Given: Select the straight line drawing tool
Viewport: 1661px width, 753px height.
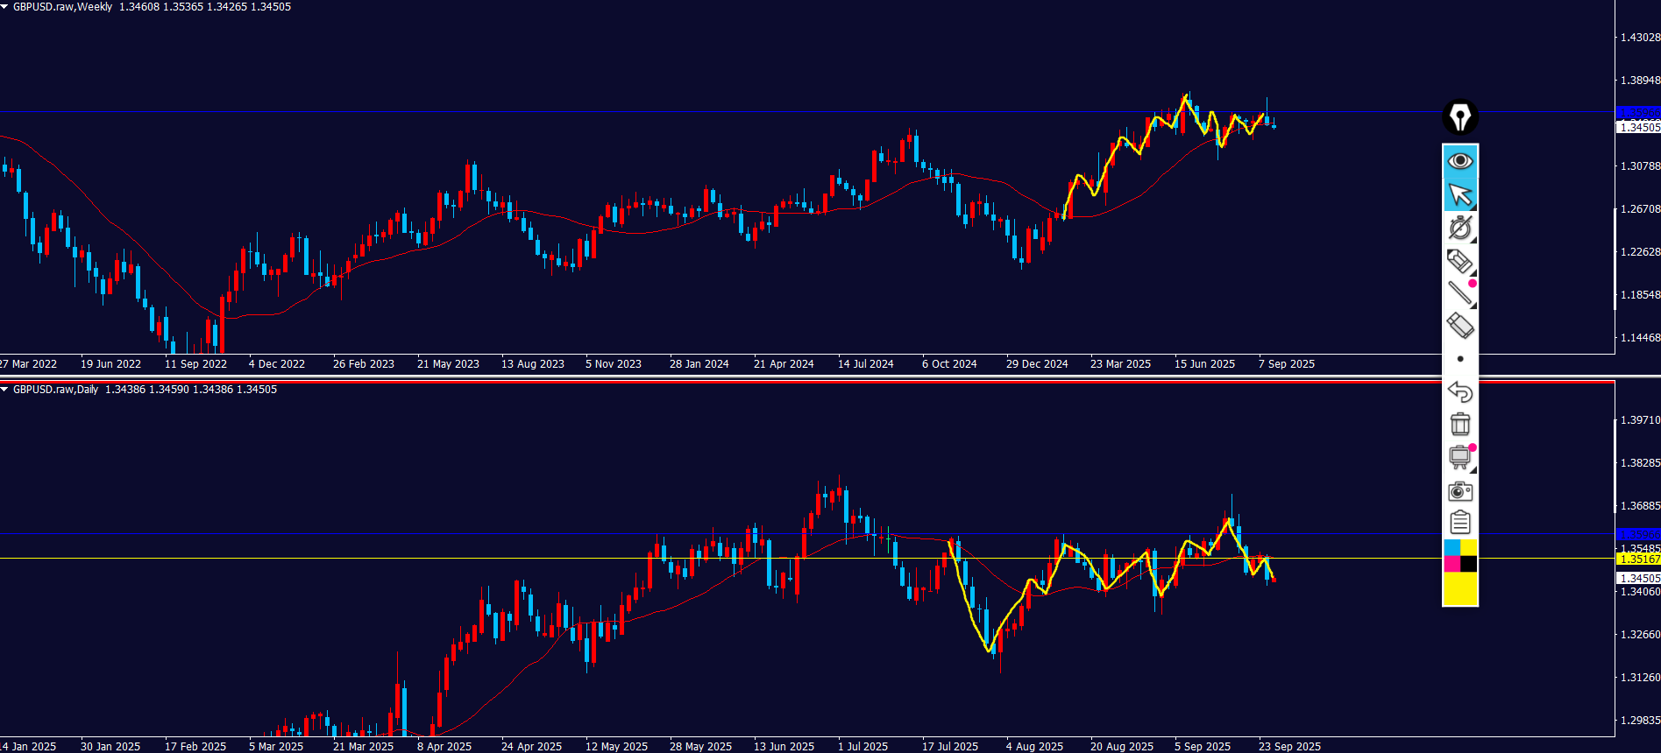Looking at the screenshot, I should click(x=1459, y=293).
